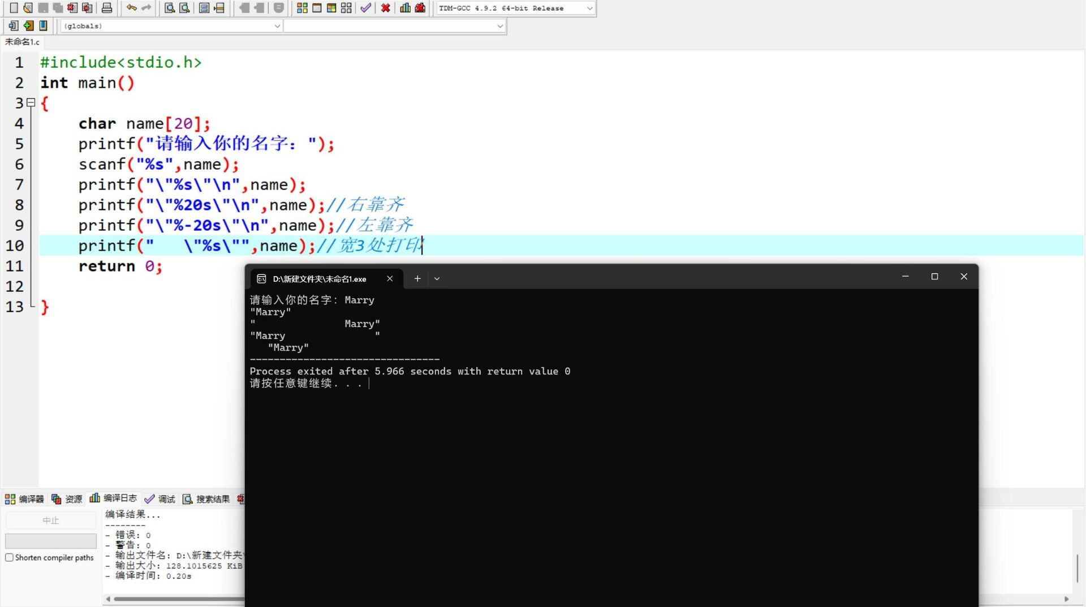Click the Close All files icon

pos(87,8)
